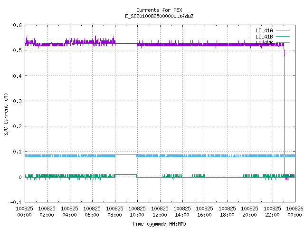Click the 0.5 y-axis tick value
This screenshot has height=228, width=304.
click(x=17, y=50)
